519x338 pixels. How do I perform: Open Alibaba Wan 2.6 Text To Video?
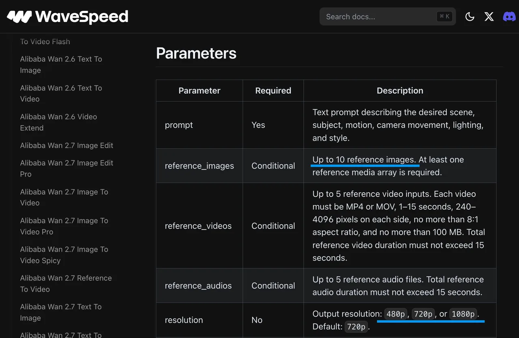click(x=61, y=93)
